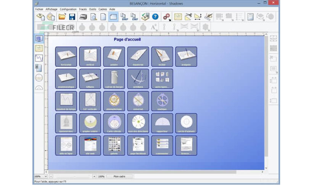Open the site web tile
319x185 pixels.
(x=90, y=146)
